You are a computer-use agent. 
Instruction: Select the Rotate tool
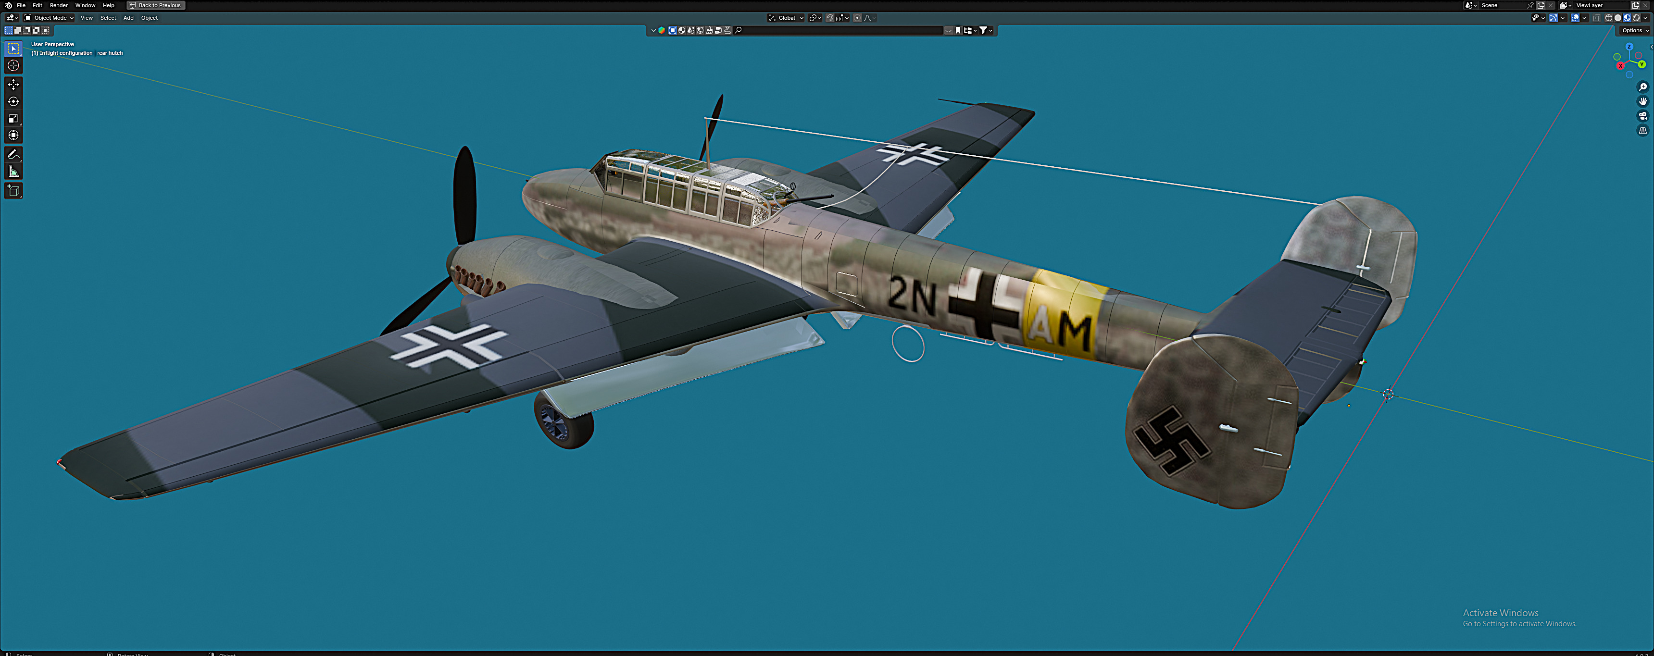13,101
